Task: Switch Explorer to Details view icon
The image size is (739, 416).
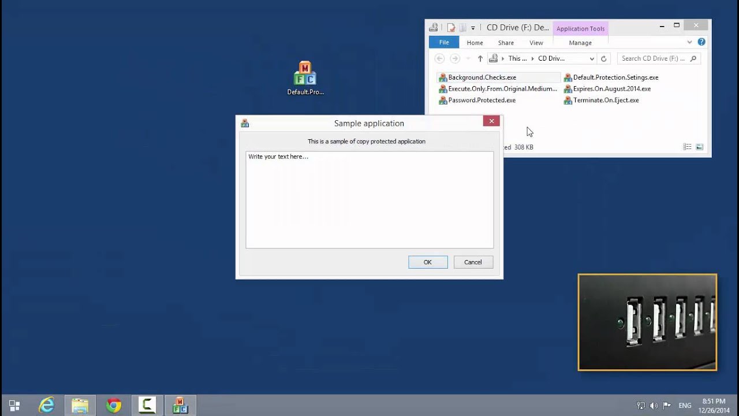Action: pos(687,147)
